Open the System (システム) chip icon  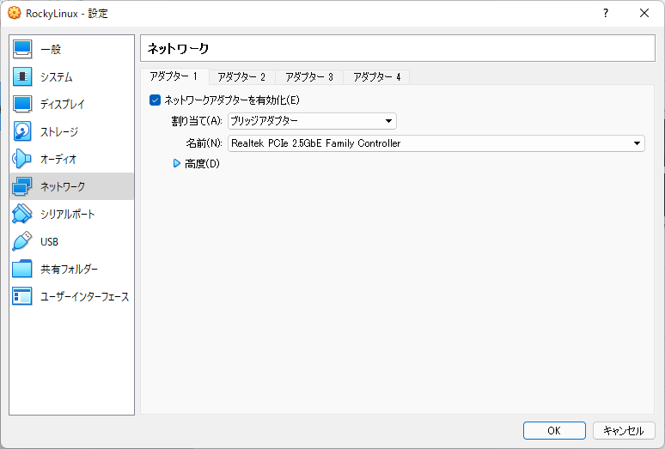22,77
